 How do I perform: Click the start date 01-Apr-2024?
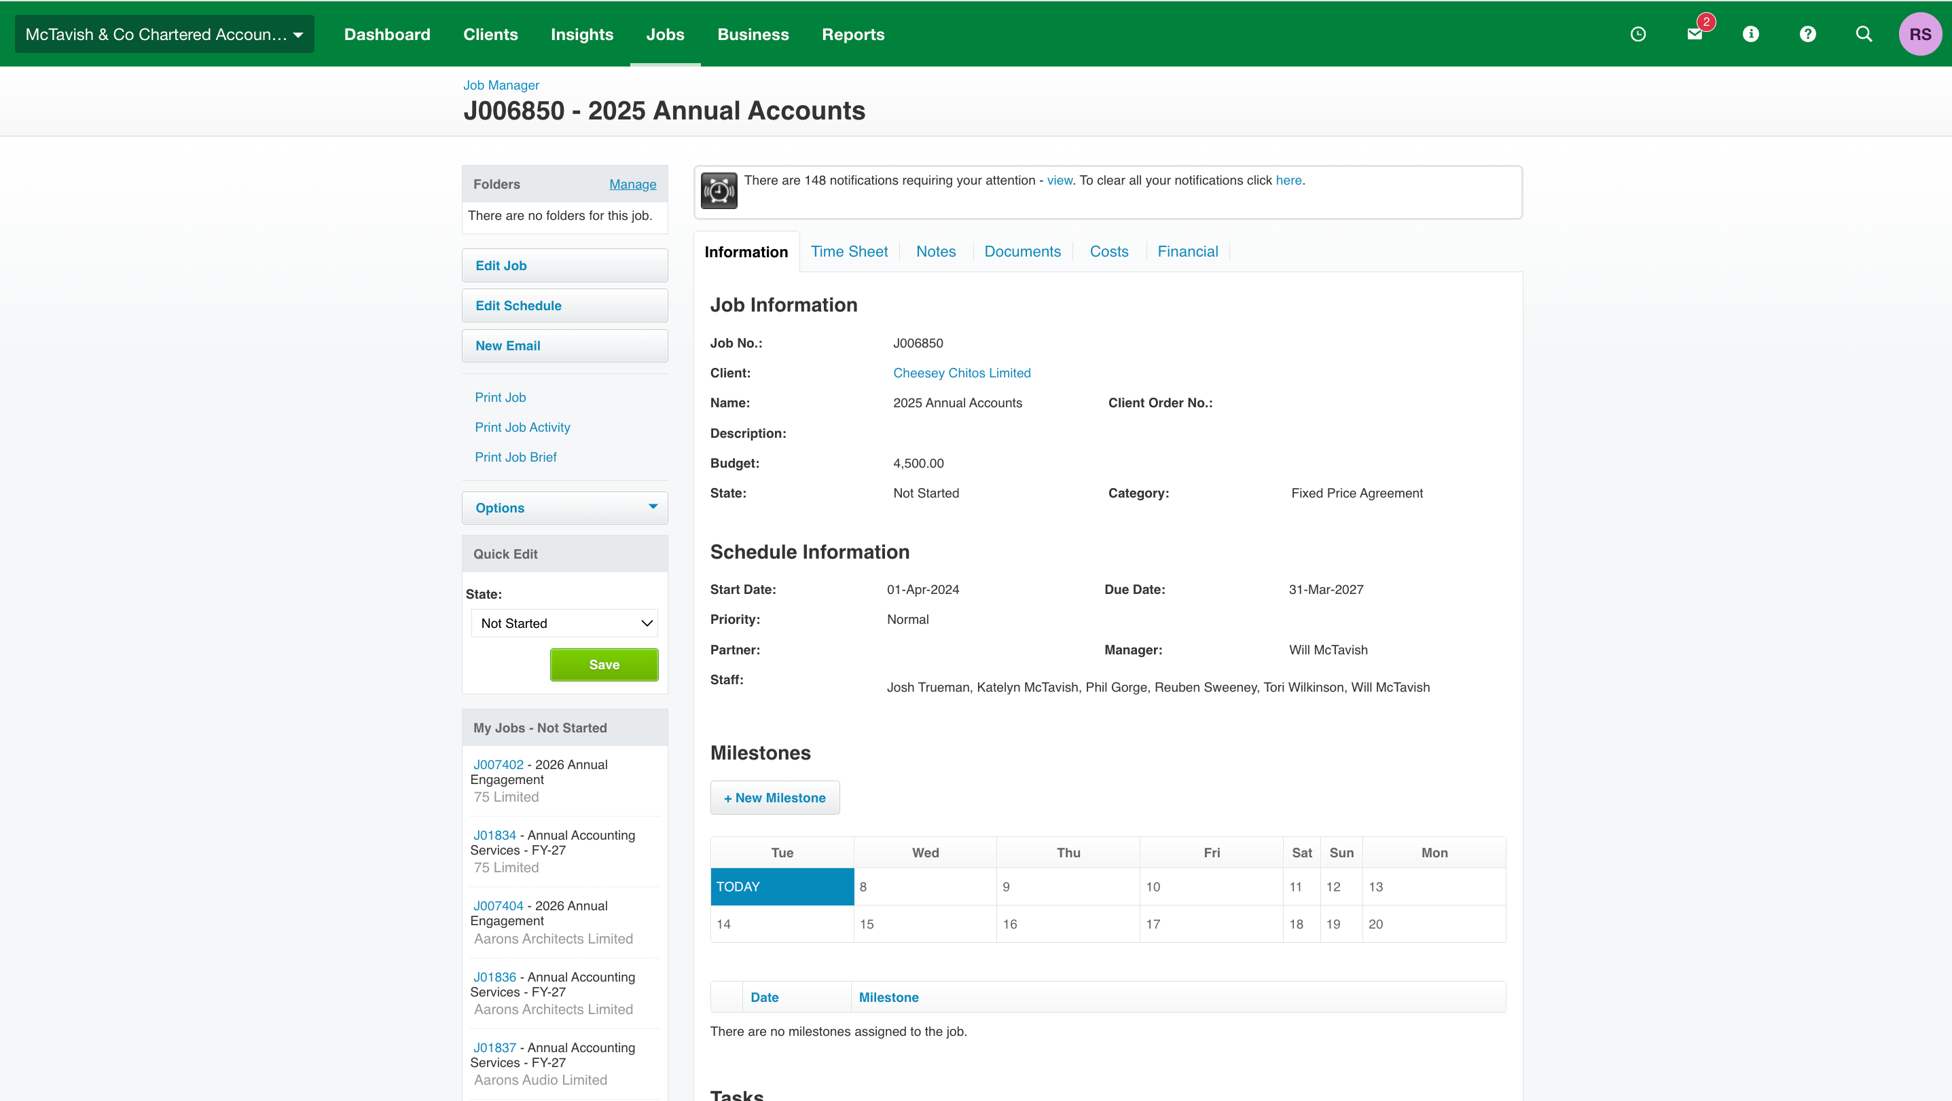[923, 590]
